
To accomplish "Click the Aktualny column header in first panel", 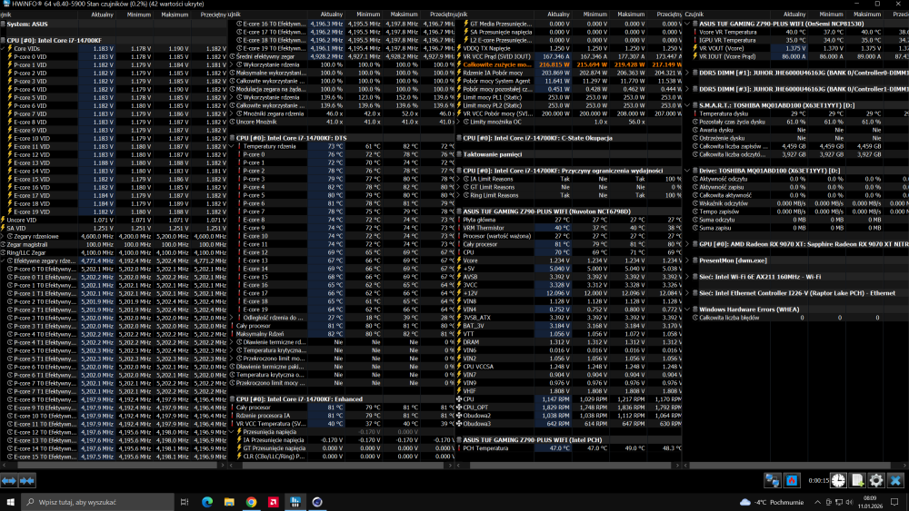I will [x=103, y=15].
